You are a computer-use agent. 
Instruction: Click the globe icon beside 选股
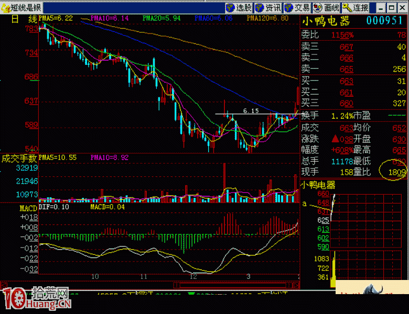(x=230, y=8)
